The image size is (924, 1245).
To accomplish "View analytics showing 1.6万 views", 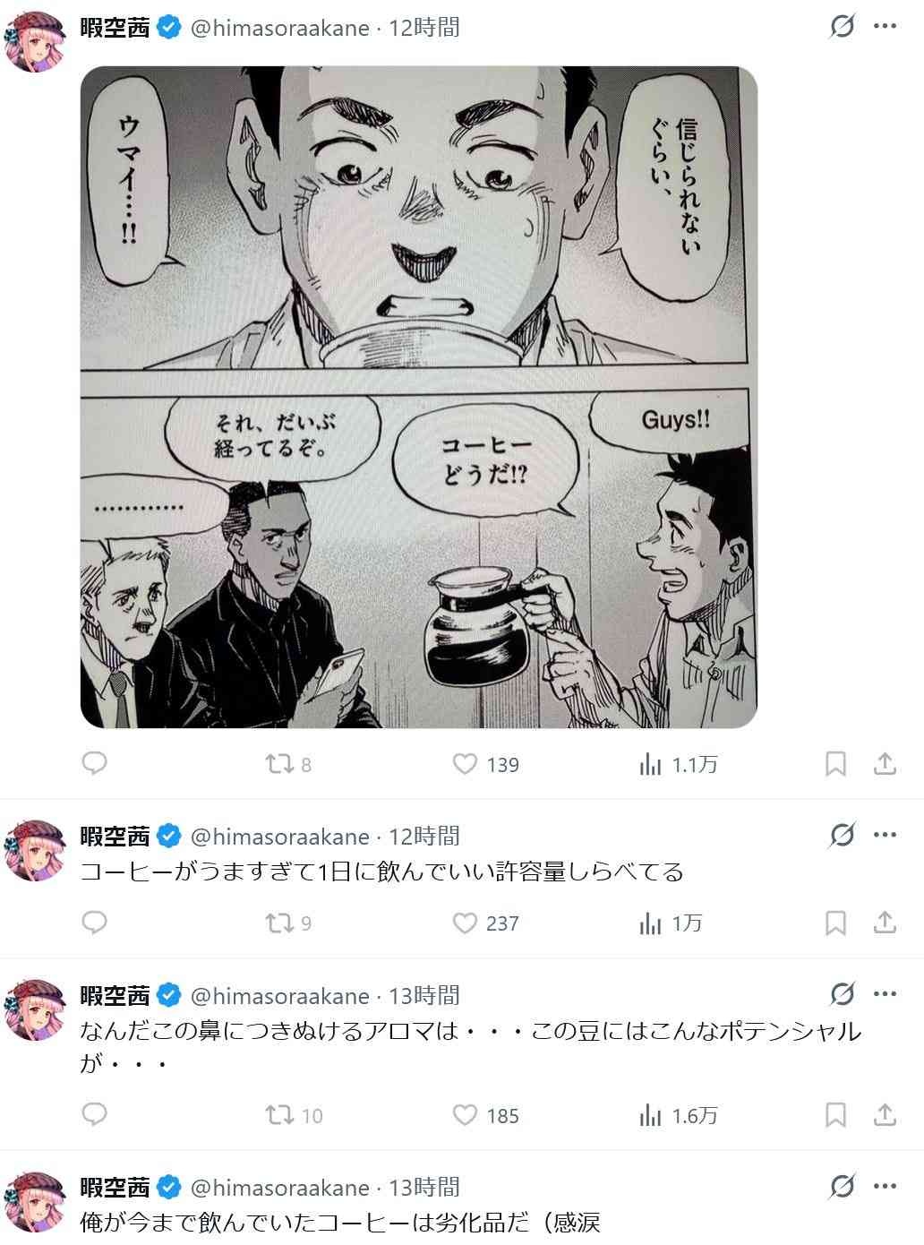I will click(678, 1115).
